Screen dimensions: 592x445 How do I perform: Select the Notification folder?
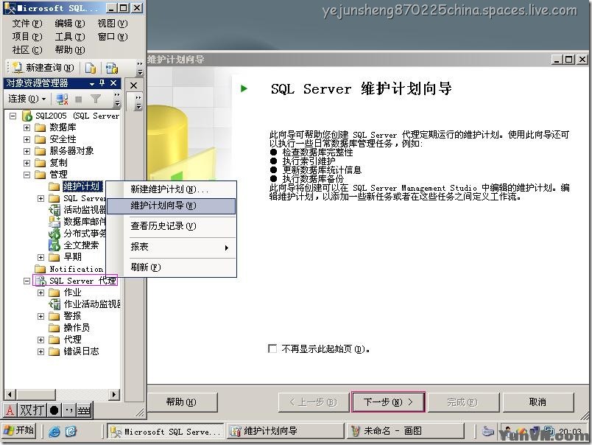(69, 269)
